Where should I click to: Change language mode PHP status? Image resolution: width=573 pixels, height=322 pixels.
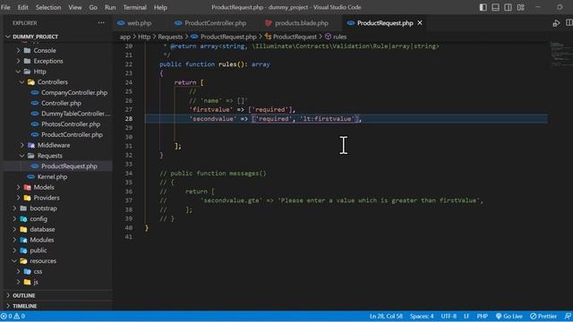pos(482,316)
